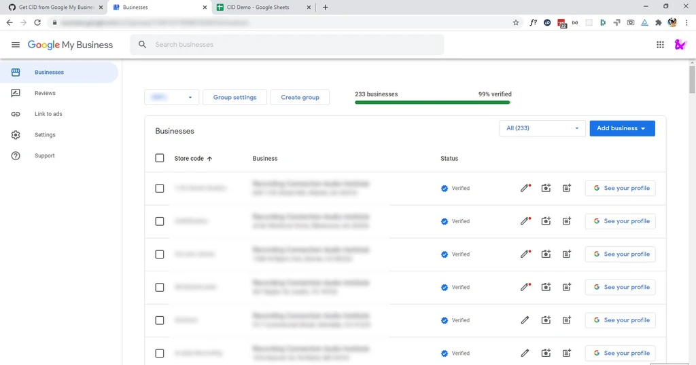Check the fifth business row checkbox
This screenshot has height=365, width=696.
pos(159,320)
